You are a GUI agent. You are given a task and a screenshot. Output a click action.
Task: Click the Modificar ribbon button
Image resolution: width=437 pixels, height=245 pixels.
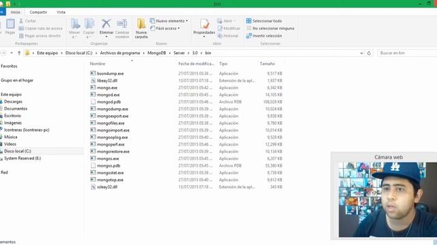coord(229,29)
